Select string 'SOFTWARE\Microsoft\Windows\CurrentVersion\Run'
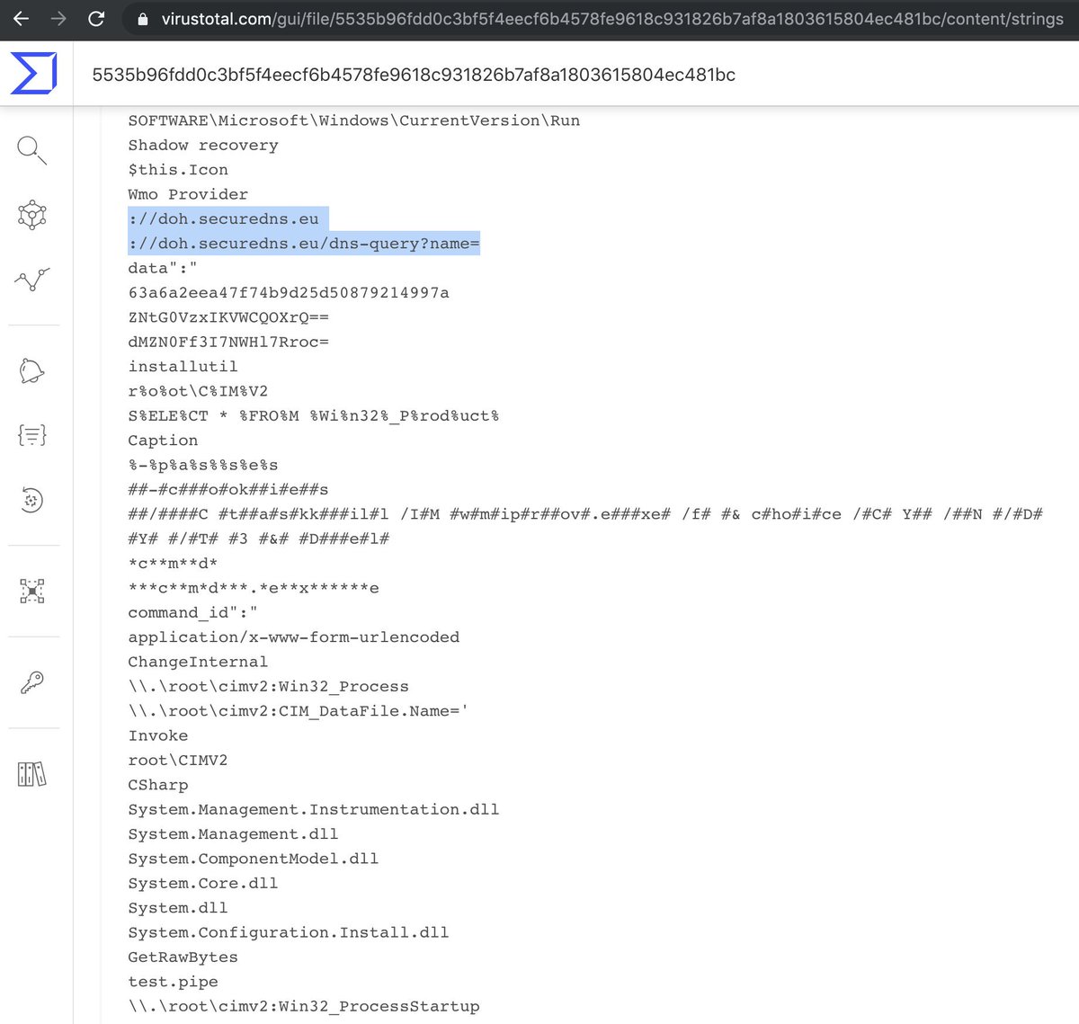The height and width of the screenshot is (1024, 1079). [354, 120]
